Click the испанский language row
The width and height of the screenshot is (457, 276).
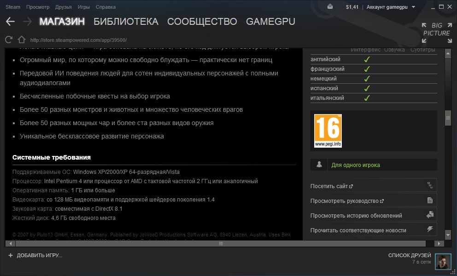[x=374, y=88]
